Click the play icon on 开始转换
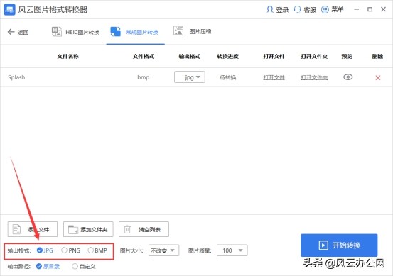 [x=323, y=245]
